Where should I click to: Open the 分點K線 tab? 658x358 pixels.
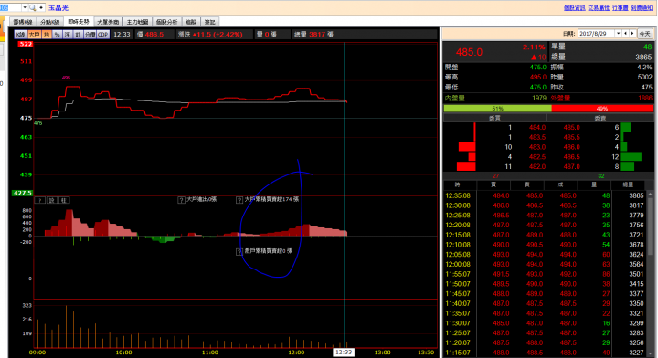[50, 22]
